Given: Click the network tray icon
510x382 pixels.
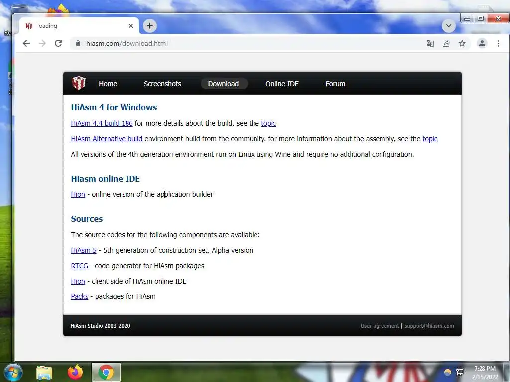Looking at the screenshot, I should click(460, 372).
